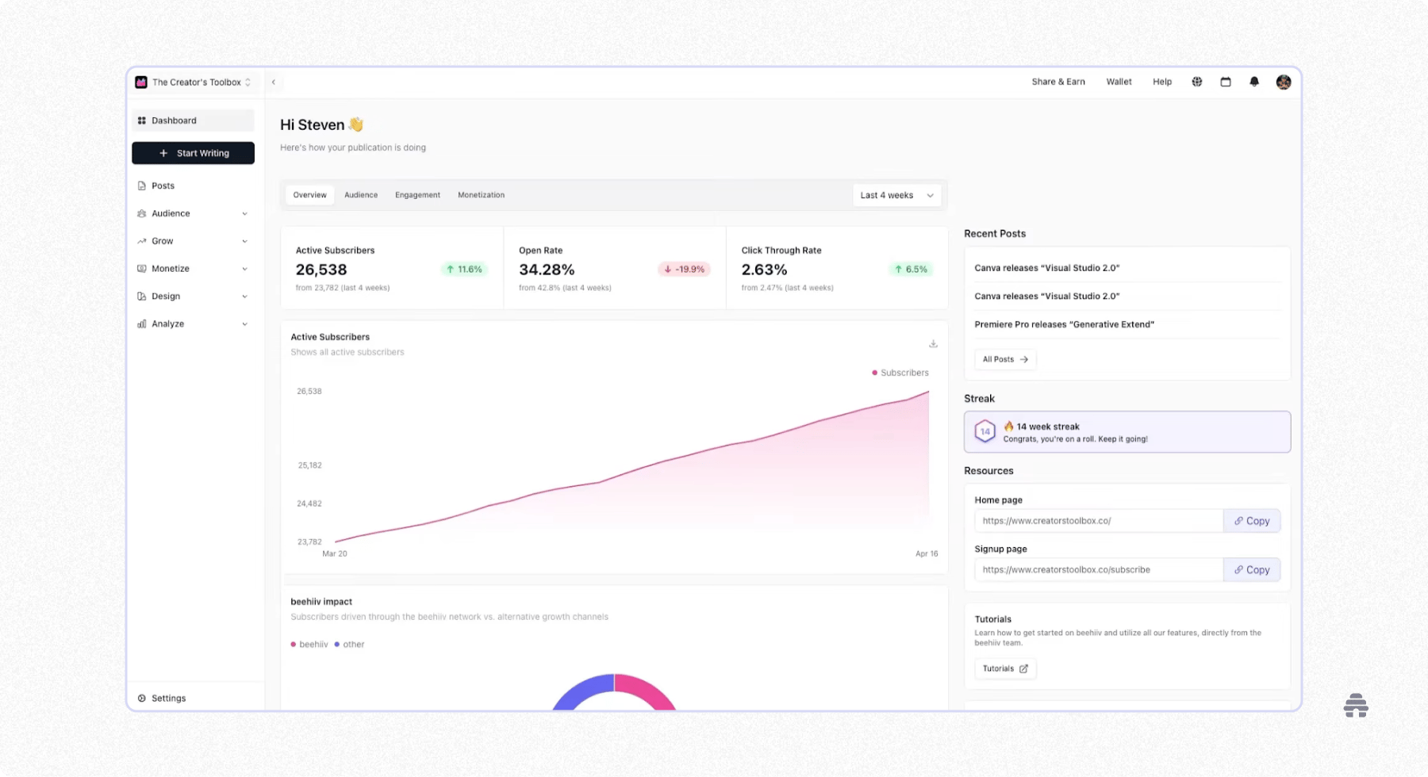
Task: Open The Creator's Toolbox publication switcher
Action: pyautogui.click(x=194, y=82)
